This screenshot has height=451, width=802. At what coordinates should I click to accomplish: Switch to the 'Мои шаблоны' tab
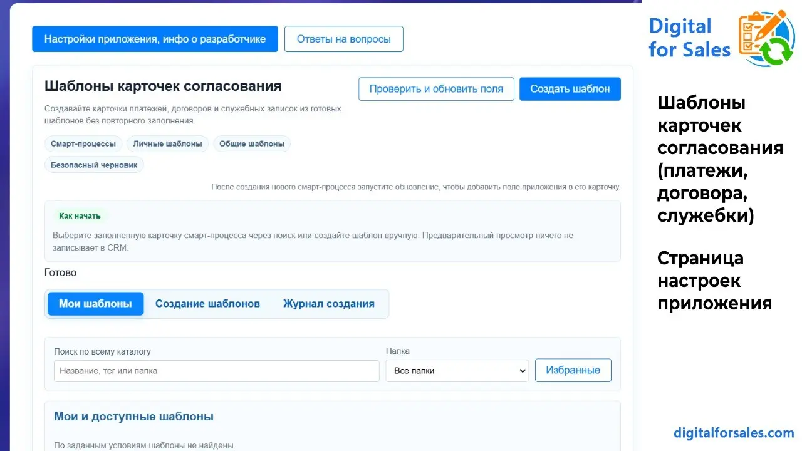click(95, 304)
